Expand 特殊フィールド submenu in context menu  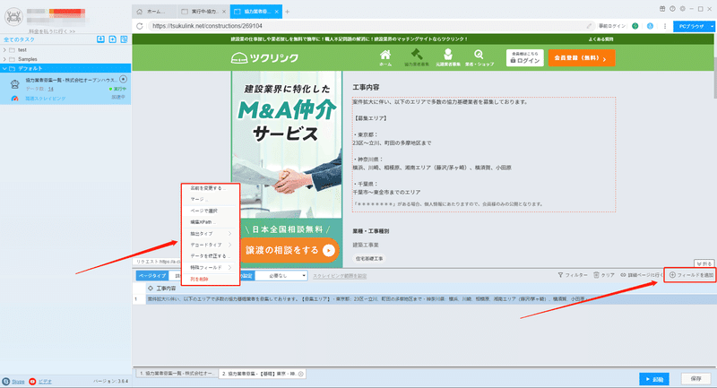point(211,267)
